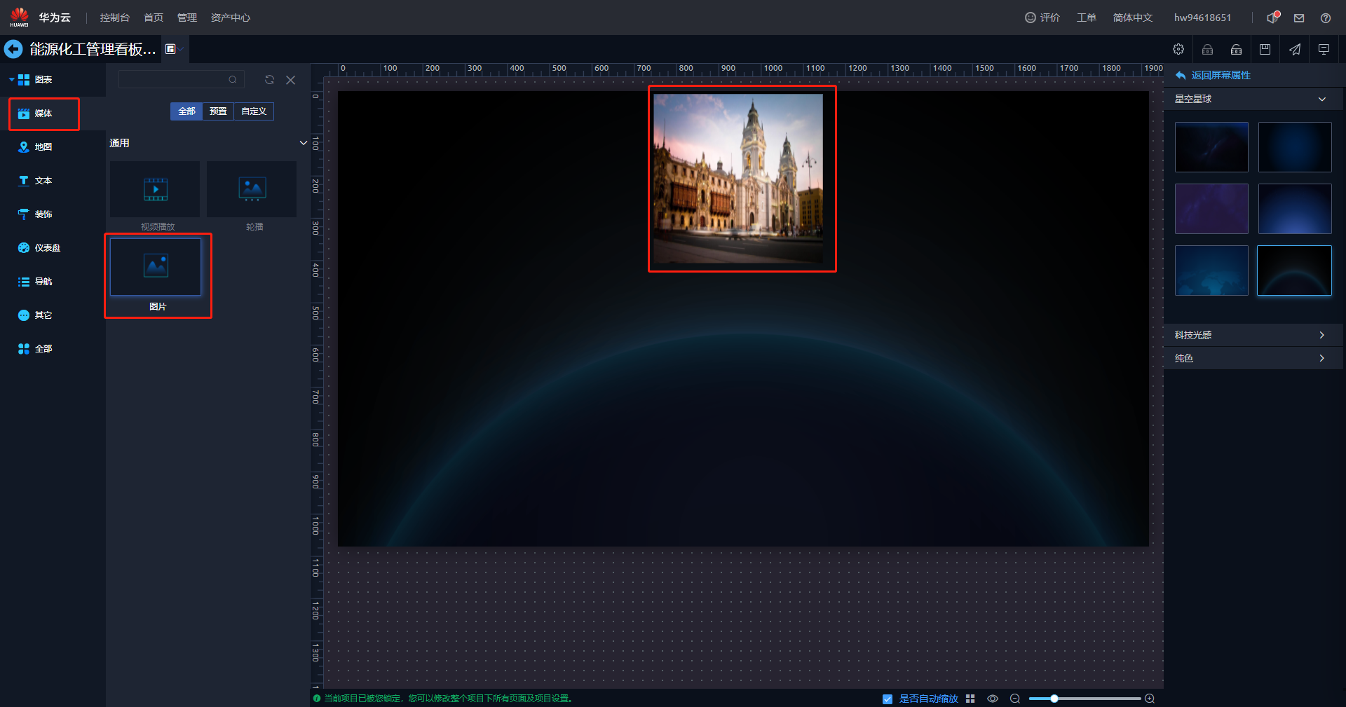Refresh the component list
Screen dimensions: 1346x707
click(x=269, y=80)
